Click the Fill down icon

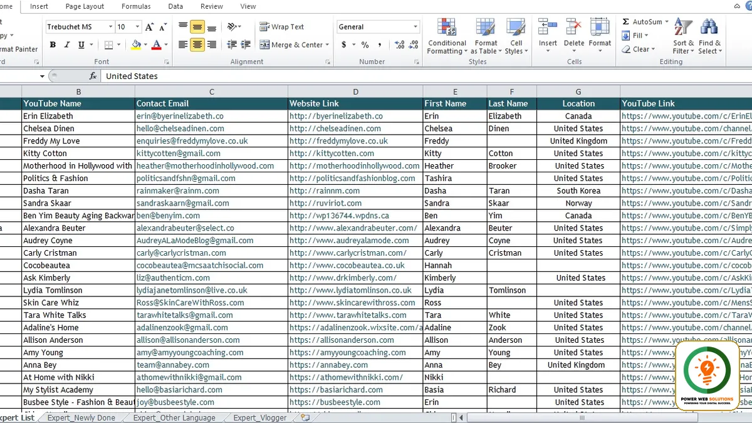[626, 36]
